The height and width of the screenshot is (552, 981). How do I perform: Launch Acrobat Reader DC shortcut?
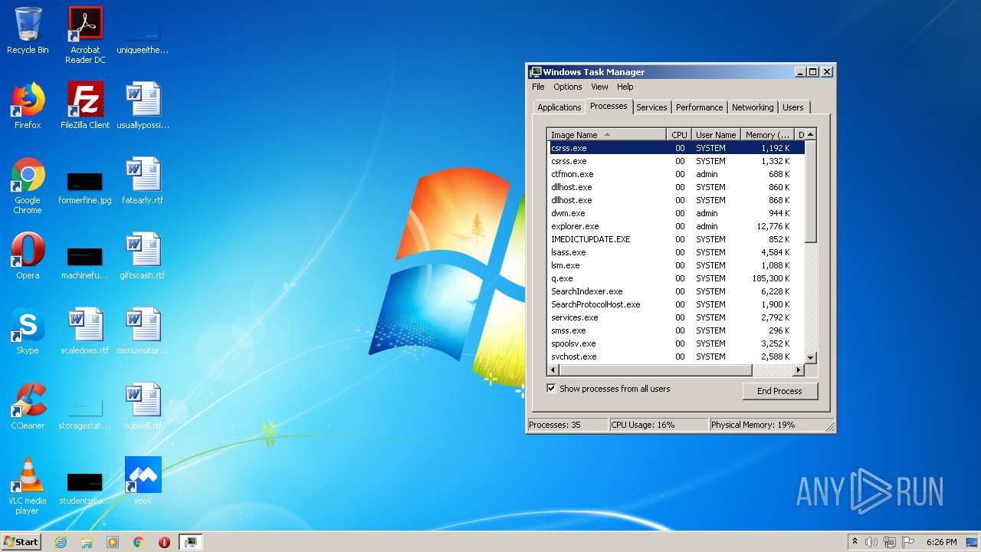point(85,35)
